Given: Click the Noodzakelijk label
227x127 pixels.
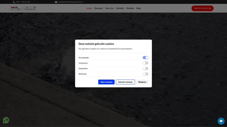Looking at the screenshot, I should [x=83, y=58].
